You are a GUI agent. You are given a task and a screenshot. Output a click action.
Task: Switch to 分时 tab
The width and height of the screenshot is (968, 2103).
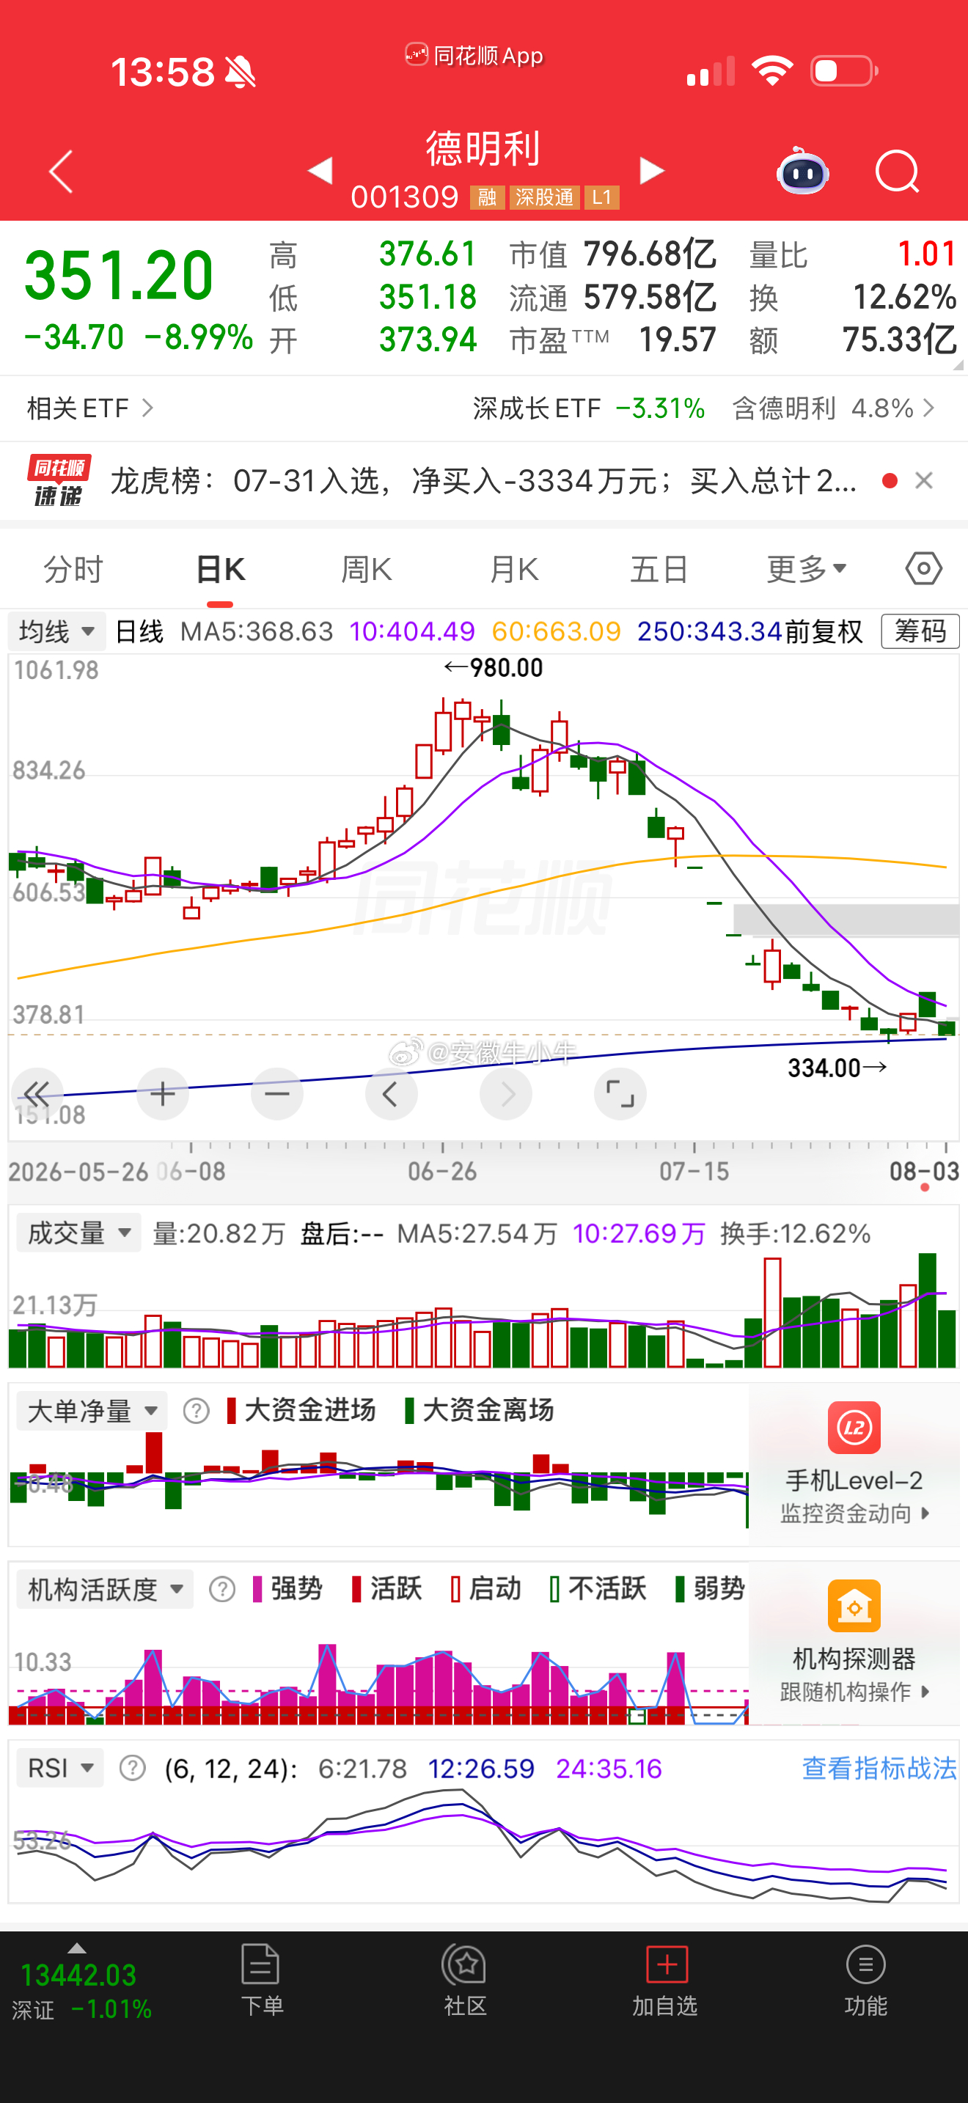tap(73, 569)
